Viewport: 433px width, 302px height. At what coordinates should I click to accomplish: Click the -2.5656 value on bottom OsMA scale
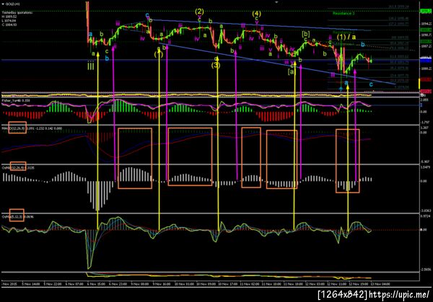[x=426, y=270]
